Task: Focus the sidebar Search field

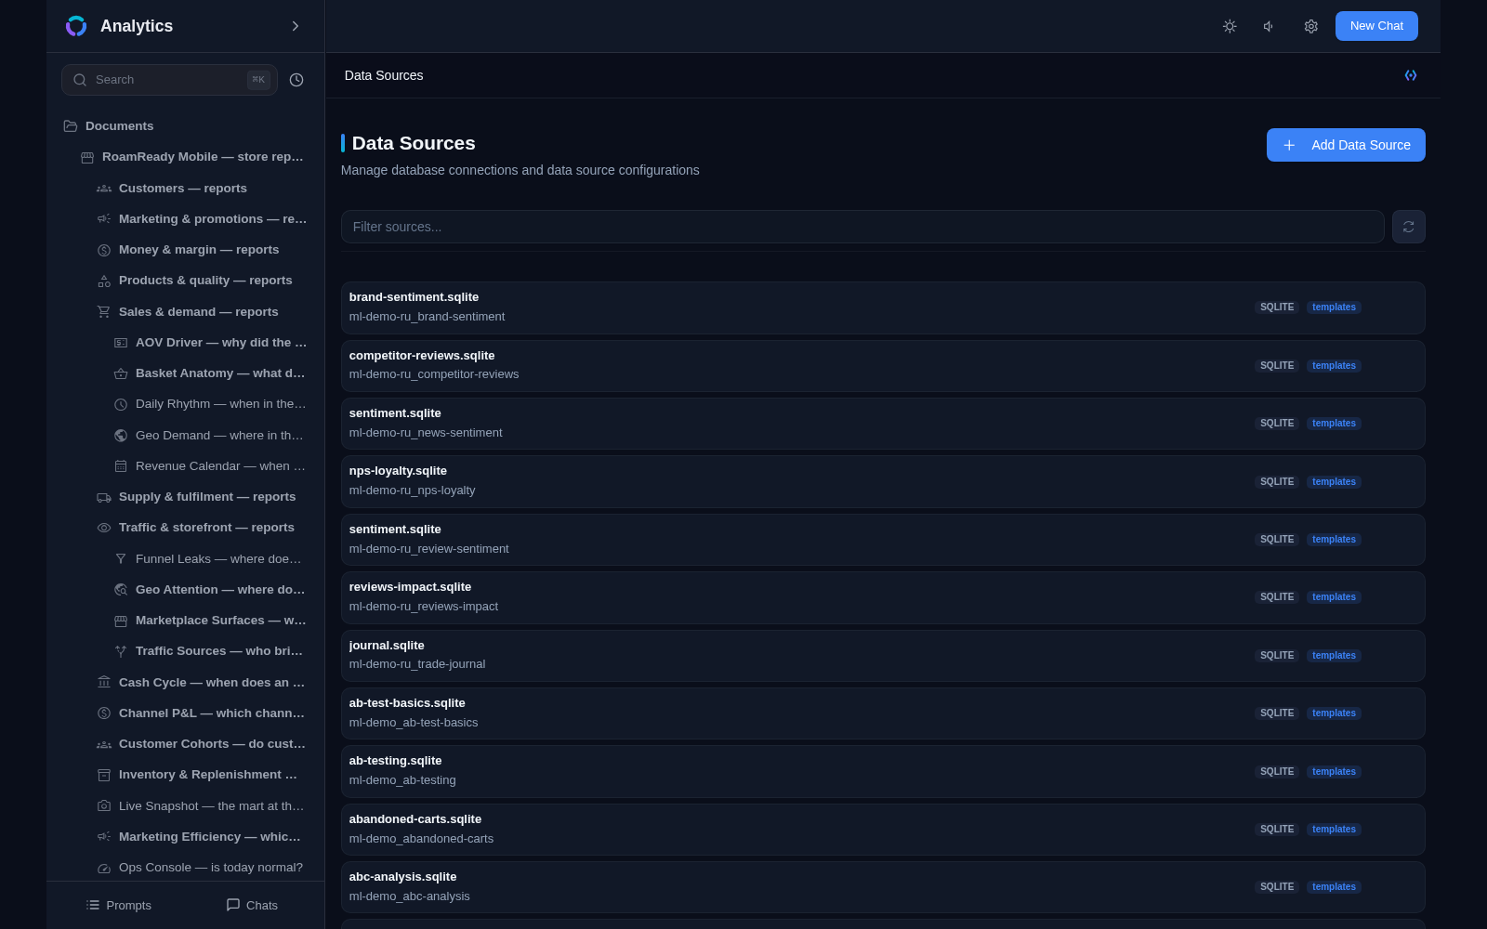Action: [x=169, y=80]
